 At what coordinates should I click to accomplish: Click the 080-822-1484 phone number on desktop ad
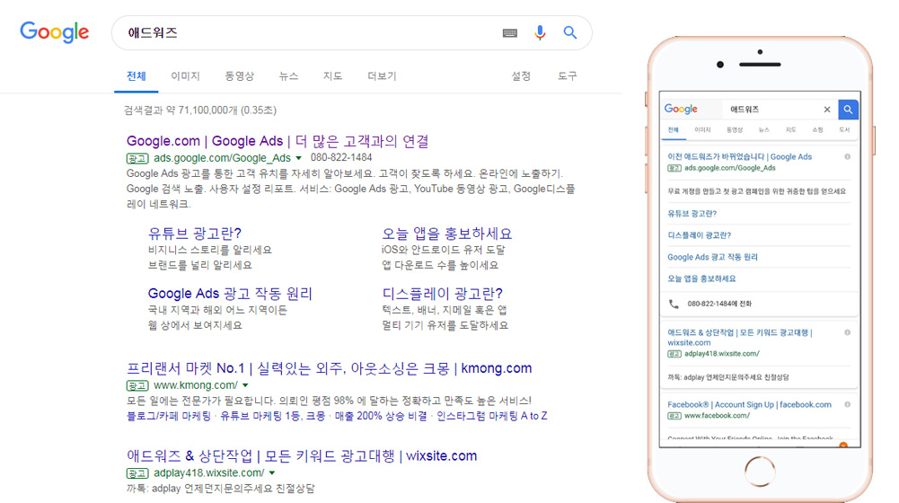[x=341, y=158]
